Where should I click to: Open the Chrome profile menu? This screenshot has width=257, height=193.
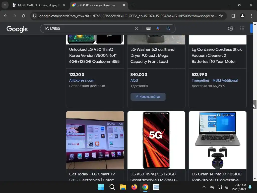[x=242, y=16]
